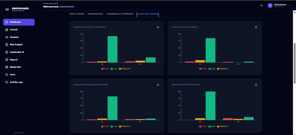Toggle Low legend in Financial Difficulty chart
This screenshot has width=296, height=135.
114,69
